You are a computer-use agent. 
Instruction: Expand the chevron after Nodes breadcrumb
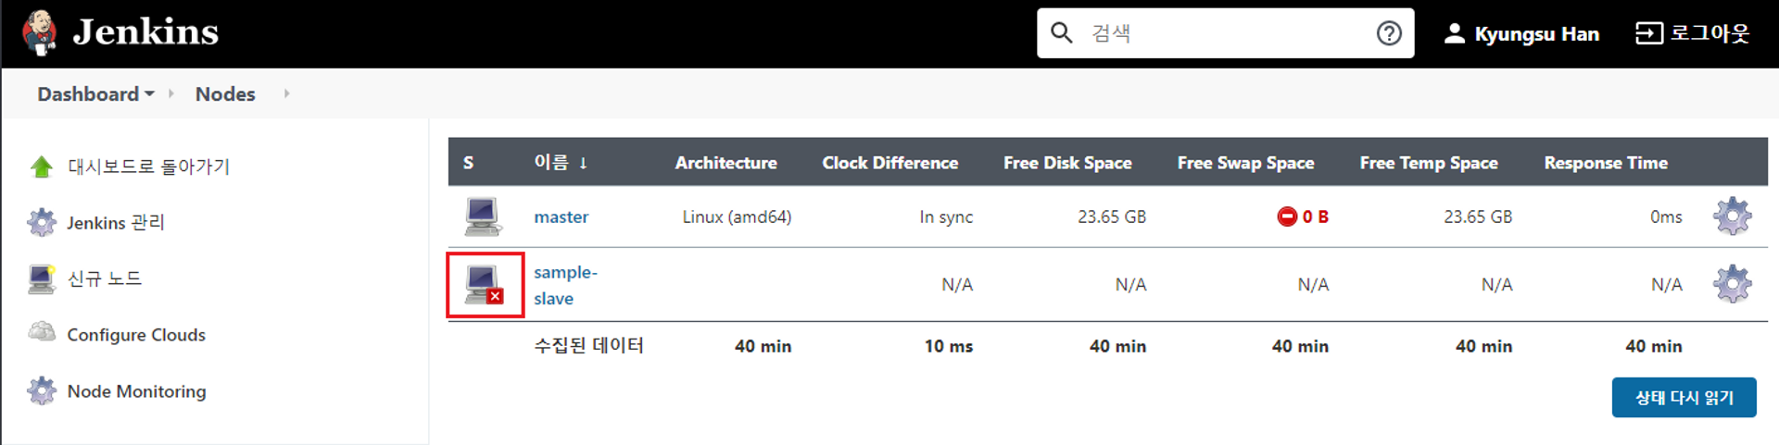(x=286, y=93)
